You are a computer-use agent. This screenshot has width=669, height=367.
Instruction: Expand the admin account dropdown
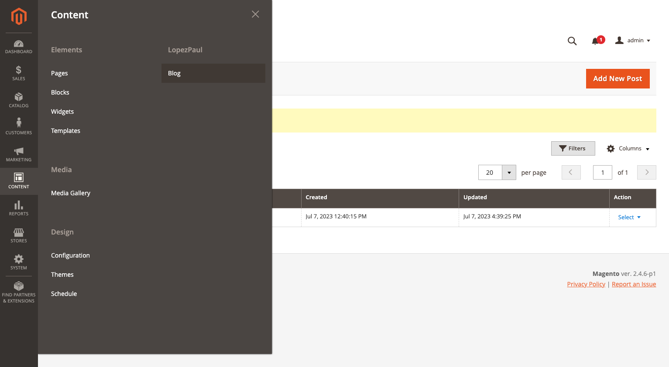[633, 41]
